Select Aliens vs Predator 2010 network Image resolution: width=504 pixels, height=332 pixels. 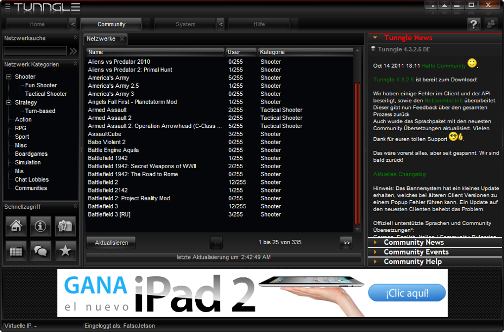tap(220, 62)
